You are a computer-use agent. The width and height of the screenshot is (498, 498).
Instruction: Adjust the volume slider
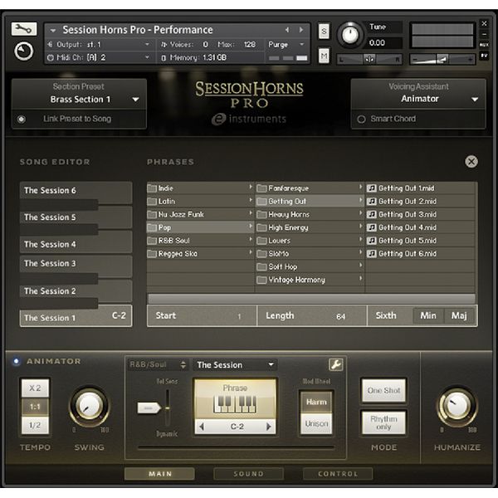tap(442, 59)
